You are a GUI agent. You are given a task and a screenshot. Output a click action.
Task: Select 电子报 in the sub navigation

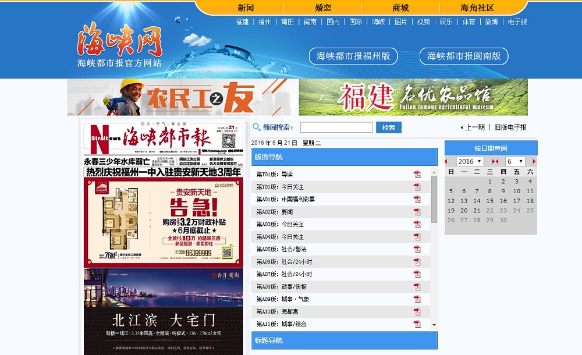[x=517, y=22]
